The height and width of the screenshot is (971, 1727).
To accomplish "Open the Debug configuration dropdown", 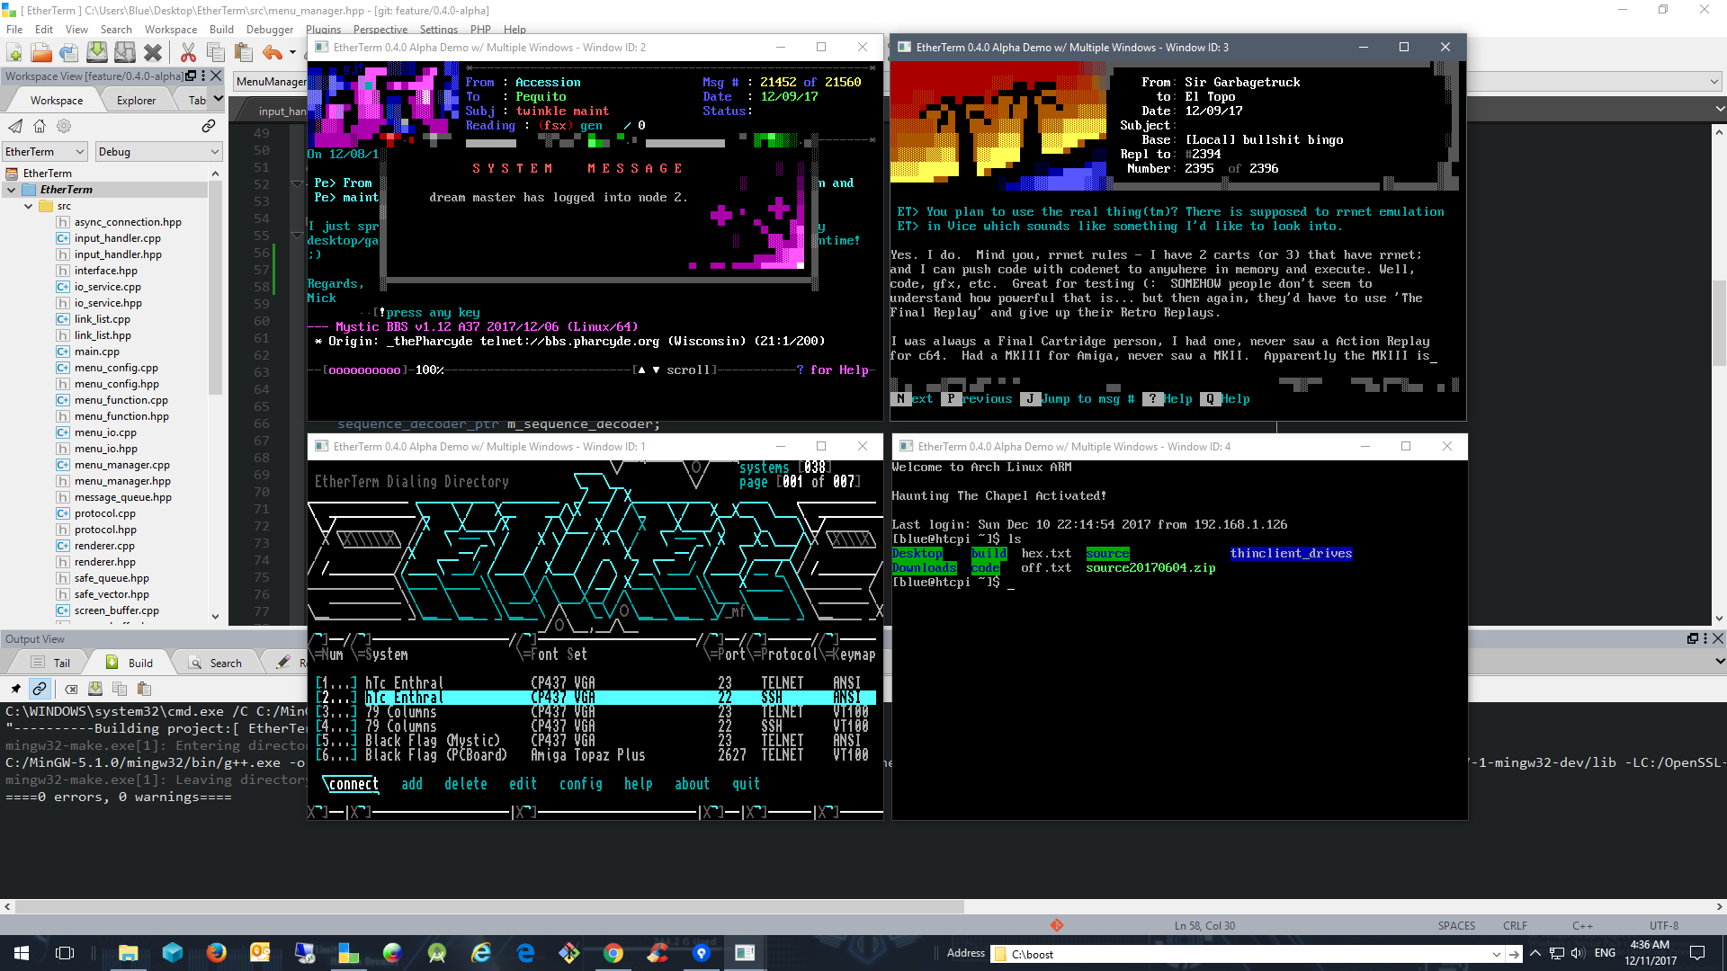I will (158, 152).
